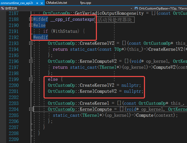Click WithStatus in the if condition
Viewport: 187px width, 143px height.
65,31
